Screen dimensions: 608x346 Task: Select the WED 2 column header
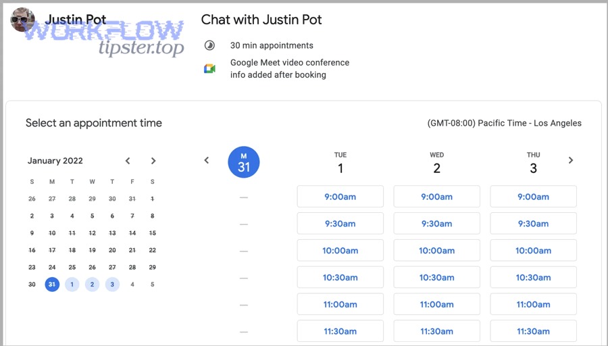click(x=436, y=163)
